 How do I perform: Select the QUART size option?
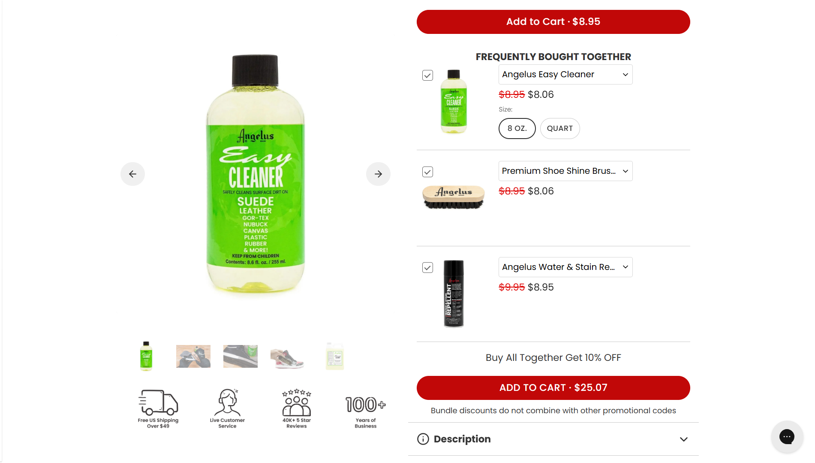(x=560, y=128)
